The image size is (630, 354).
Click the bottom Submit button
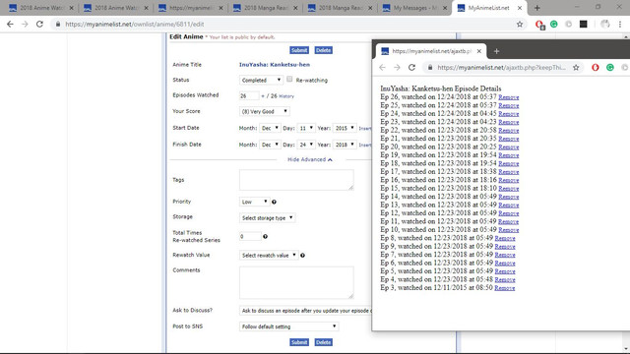pyautogui.click(x=299, y=342)
